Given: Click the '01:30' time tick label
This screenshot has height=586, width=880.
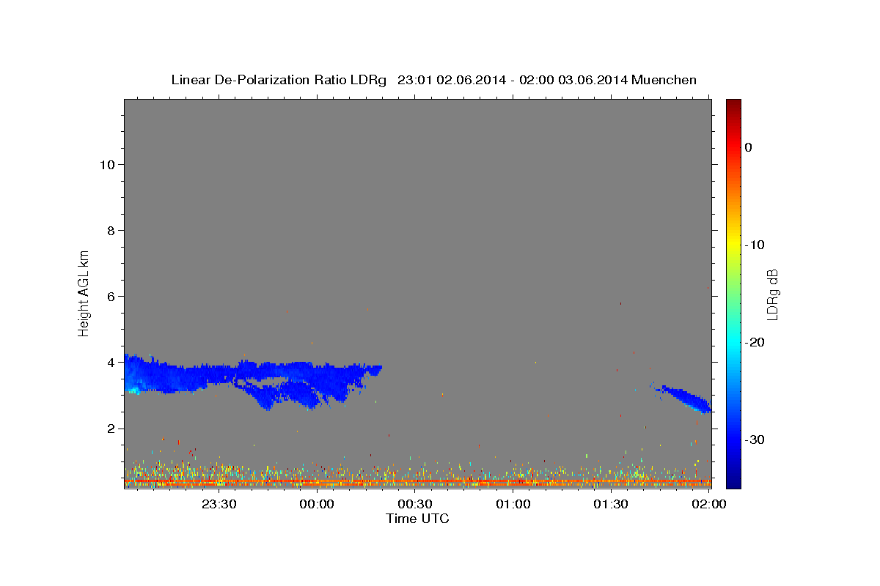Looking at the screenshot, I should (x=611, y=504).
